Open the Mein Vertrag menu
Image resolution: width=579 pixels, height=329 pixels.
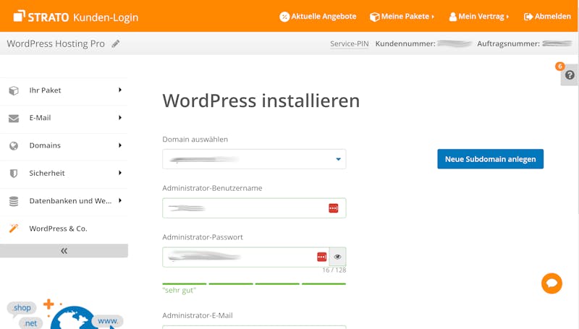479,17
